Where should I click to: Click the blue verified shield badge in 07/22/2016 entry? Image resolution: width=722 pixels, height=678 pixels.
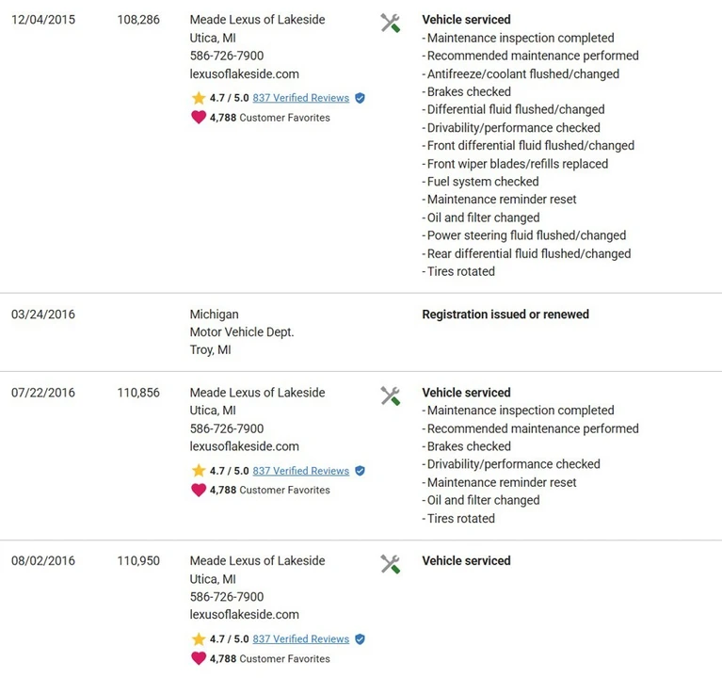(361, 470)
